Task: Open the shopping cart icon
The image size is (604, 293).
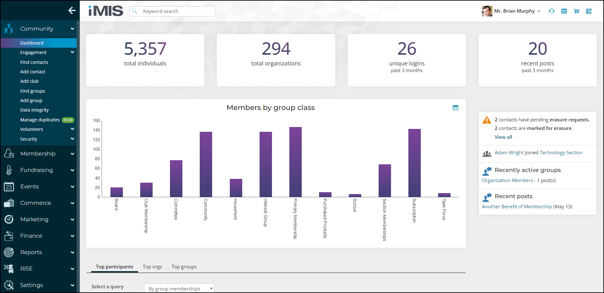Action: 576,11
